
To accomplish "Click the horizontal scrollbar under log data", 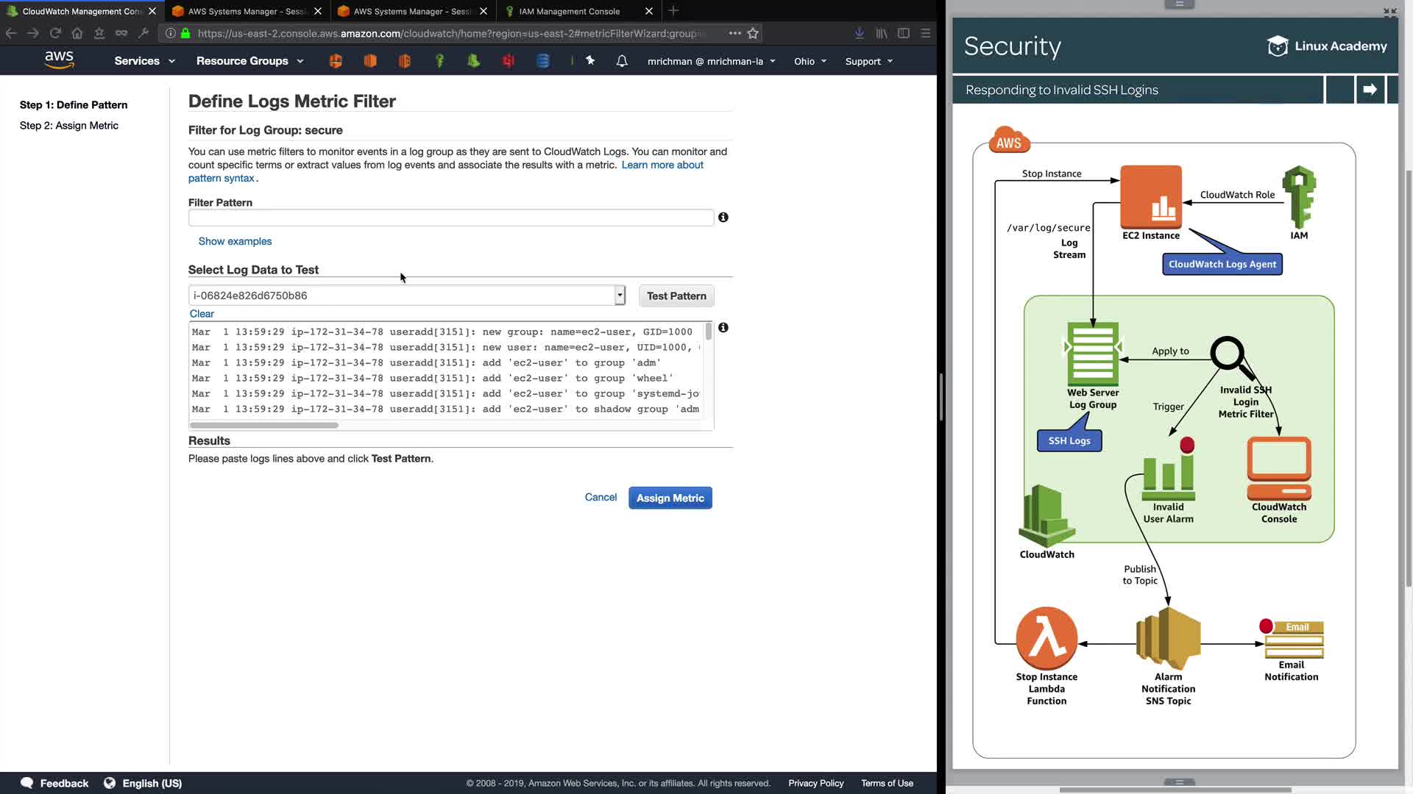I will click(265, 425).
